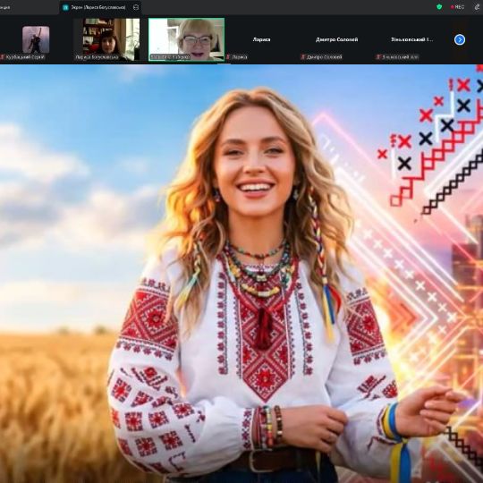Select the Дмитро Соловей participant tile
The height and width of the screenshot is (483, 483).
[336, 39]
